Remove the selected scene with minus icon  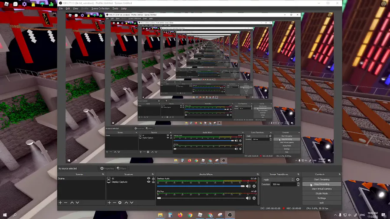coord(66,203)
